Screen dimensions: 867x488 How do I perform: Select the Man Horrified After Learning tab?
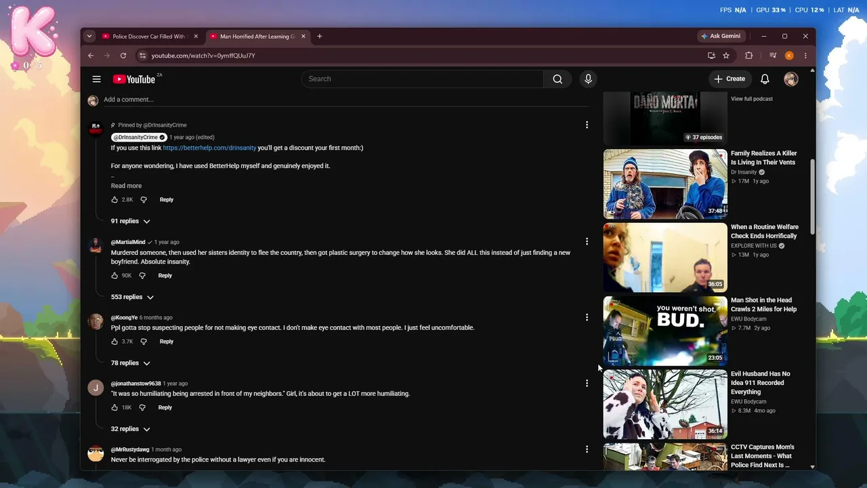pyautogui.click(x=257, y=37)
